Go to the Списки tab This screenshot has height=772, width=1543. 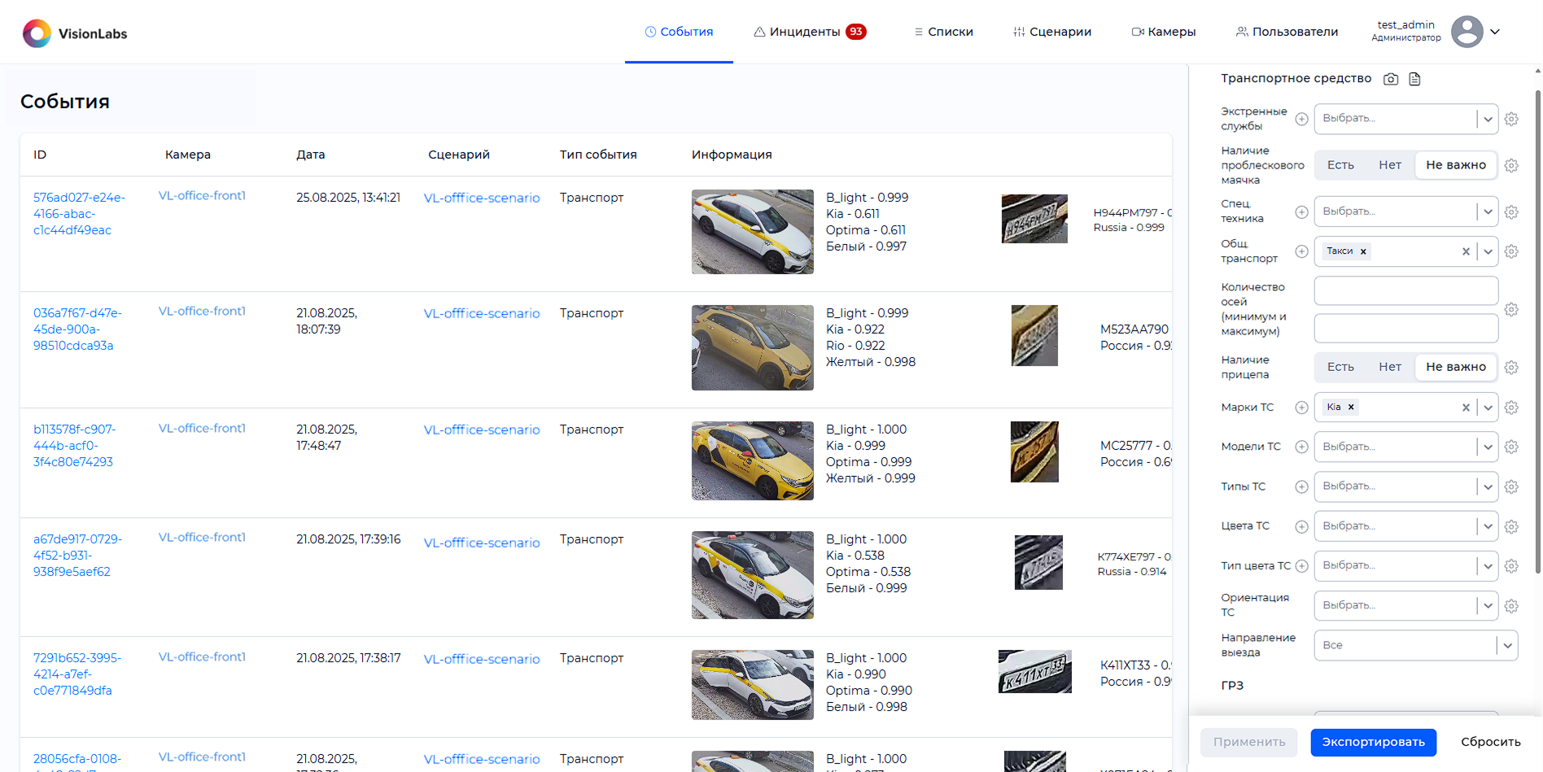(x=943, y=32)
